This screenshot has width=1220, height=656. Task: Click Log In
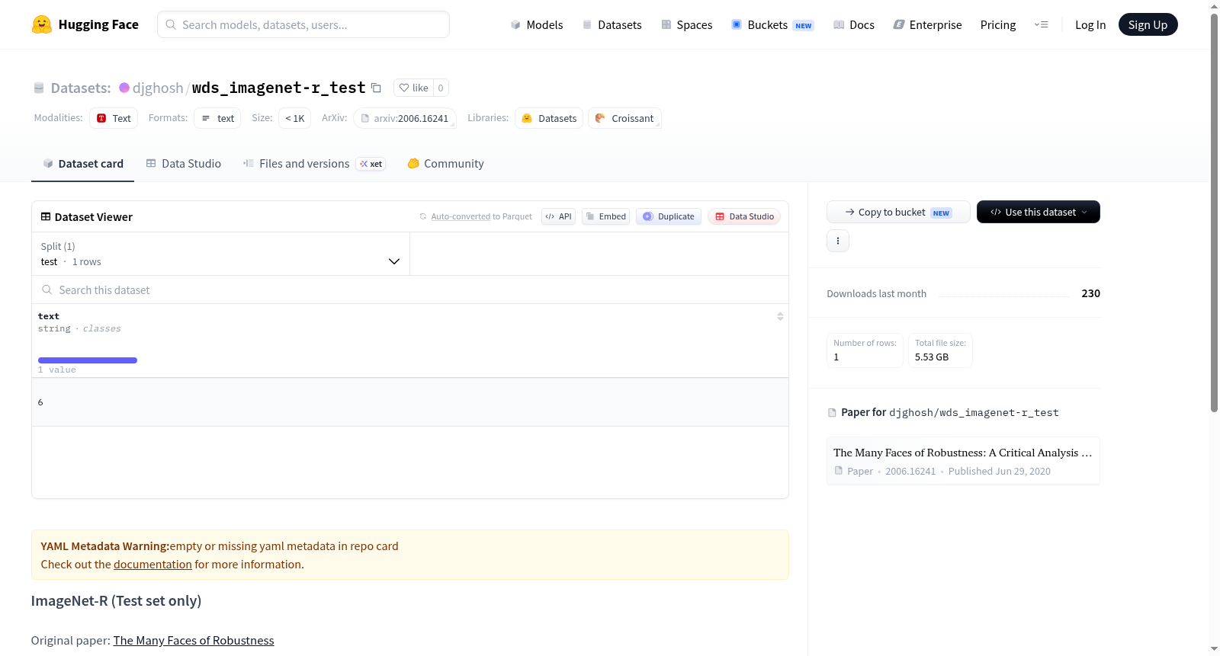[1090, 24]
